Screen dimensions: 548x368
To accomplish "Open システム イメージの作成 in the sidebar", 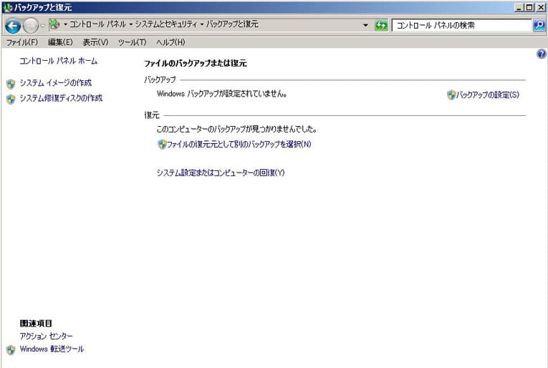I will pos(55,83).
